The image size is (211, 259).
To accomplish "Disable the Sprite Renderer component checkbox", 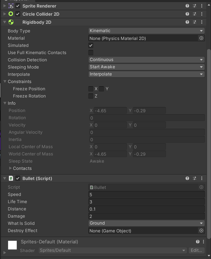I will [x=18, y=6].
